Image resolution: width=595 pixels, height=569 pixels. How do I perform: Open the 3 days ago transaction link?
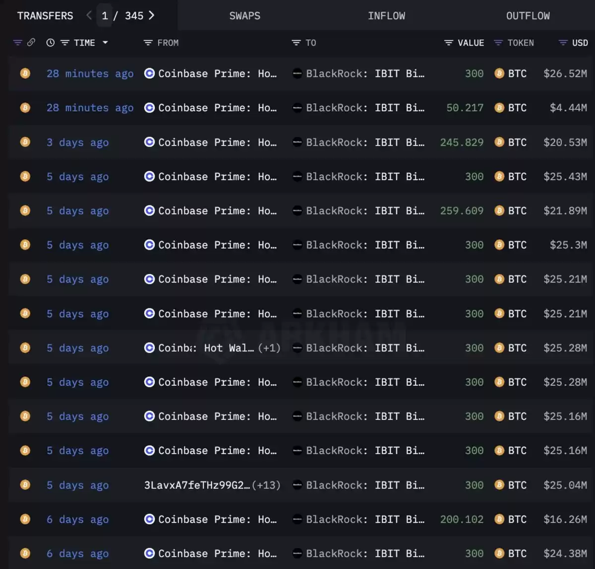tap(78, 142)
